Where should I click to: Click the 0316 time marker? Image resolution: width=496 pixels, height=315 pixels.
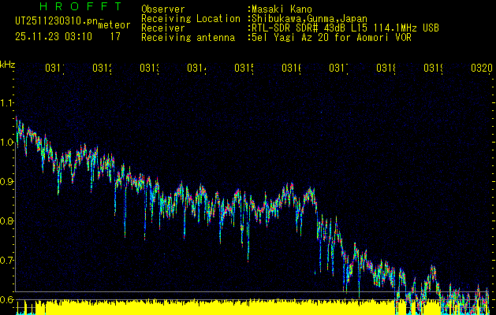[x=291, y=68]
